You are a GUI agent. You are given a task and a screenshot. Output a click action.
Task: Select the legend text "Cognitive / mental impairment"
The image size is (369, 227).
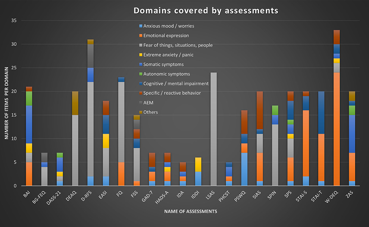[176, 84]
